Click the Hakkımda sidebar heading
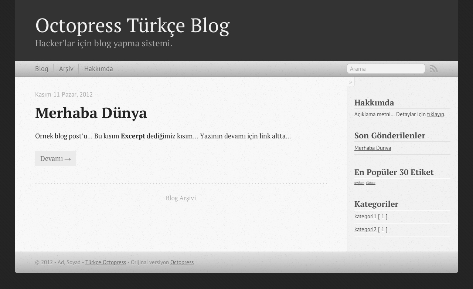 click(x=374, y=103)
